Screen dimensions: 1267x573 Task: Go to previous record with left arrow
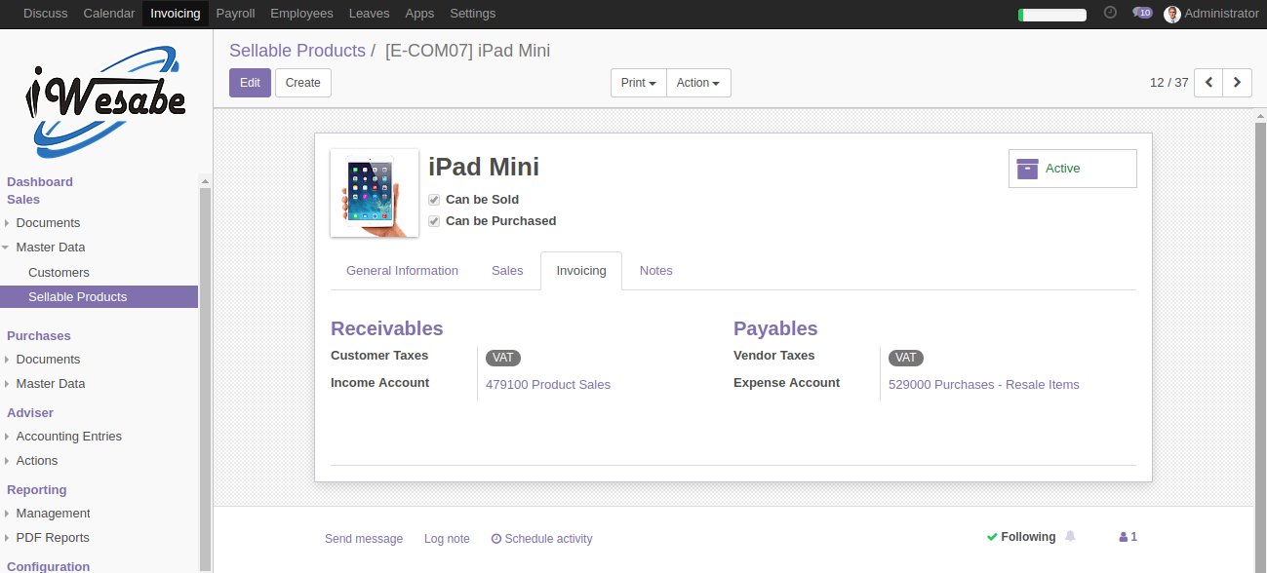1208,83
